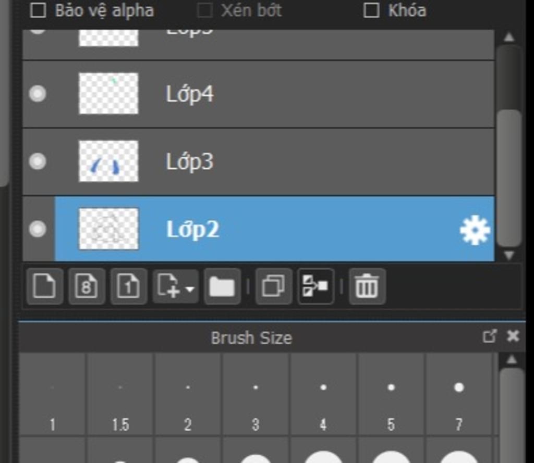
Task: Delete layer with trash icon
Action: coord(367,286)
